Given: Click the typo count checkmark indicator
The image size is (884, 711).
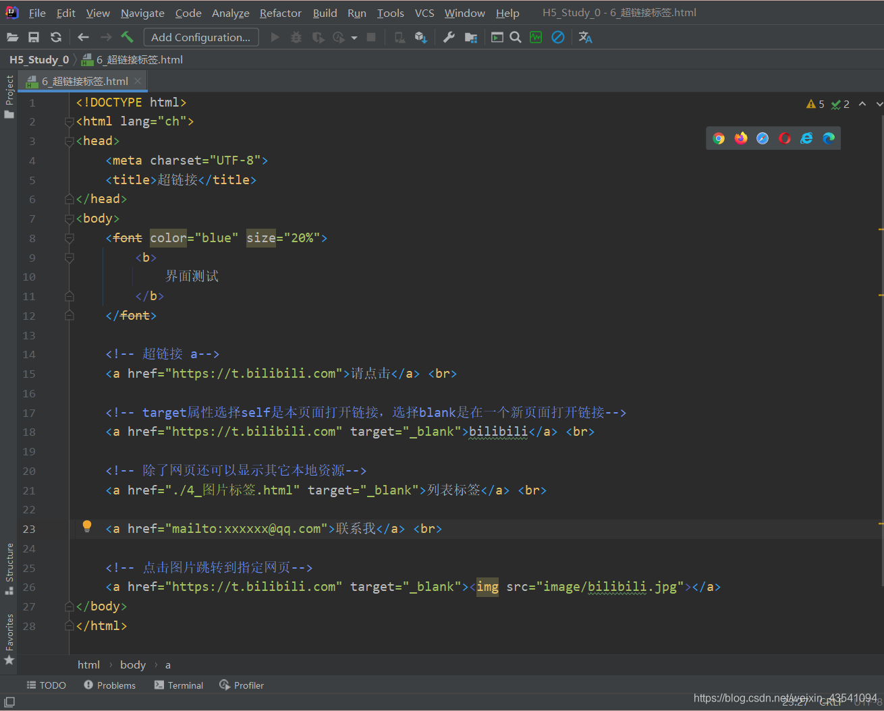Looking at the screenshot, I should point(840,104).
